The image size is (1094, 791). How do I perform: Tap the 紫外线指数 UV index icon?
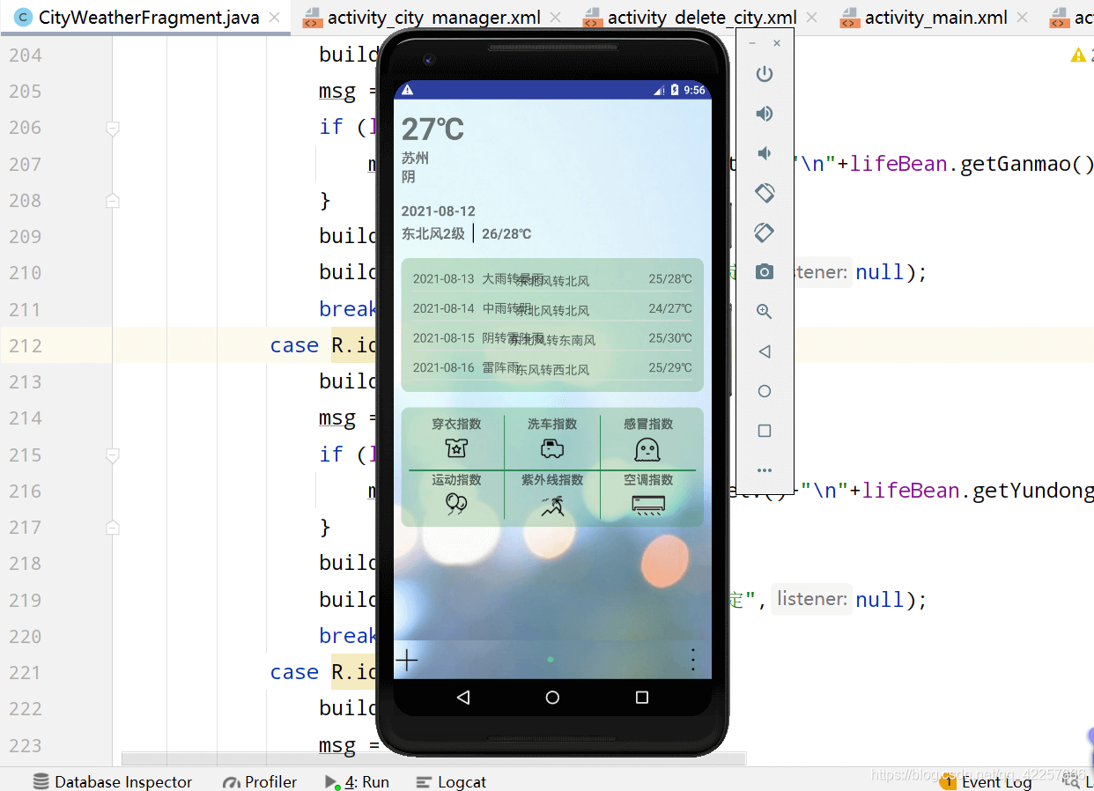[551, 506]
